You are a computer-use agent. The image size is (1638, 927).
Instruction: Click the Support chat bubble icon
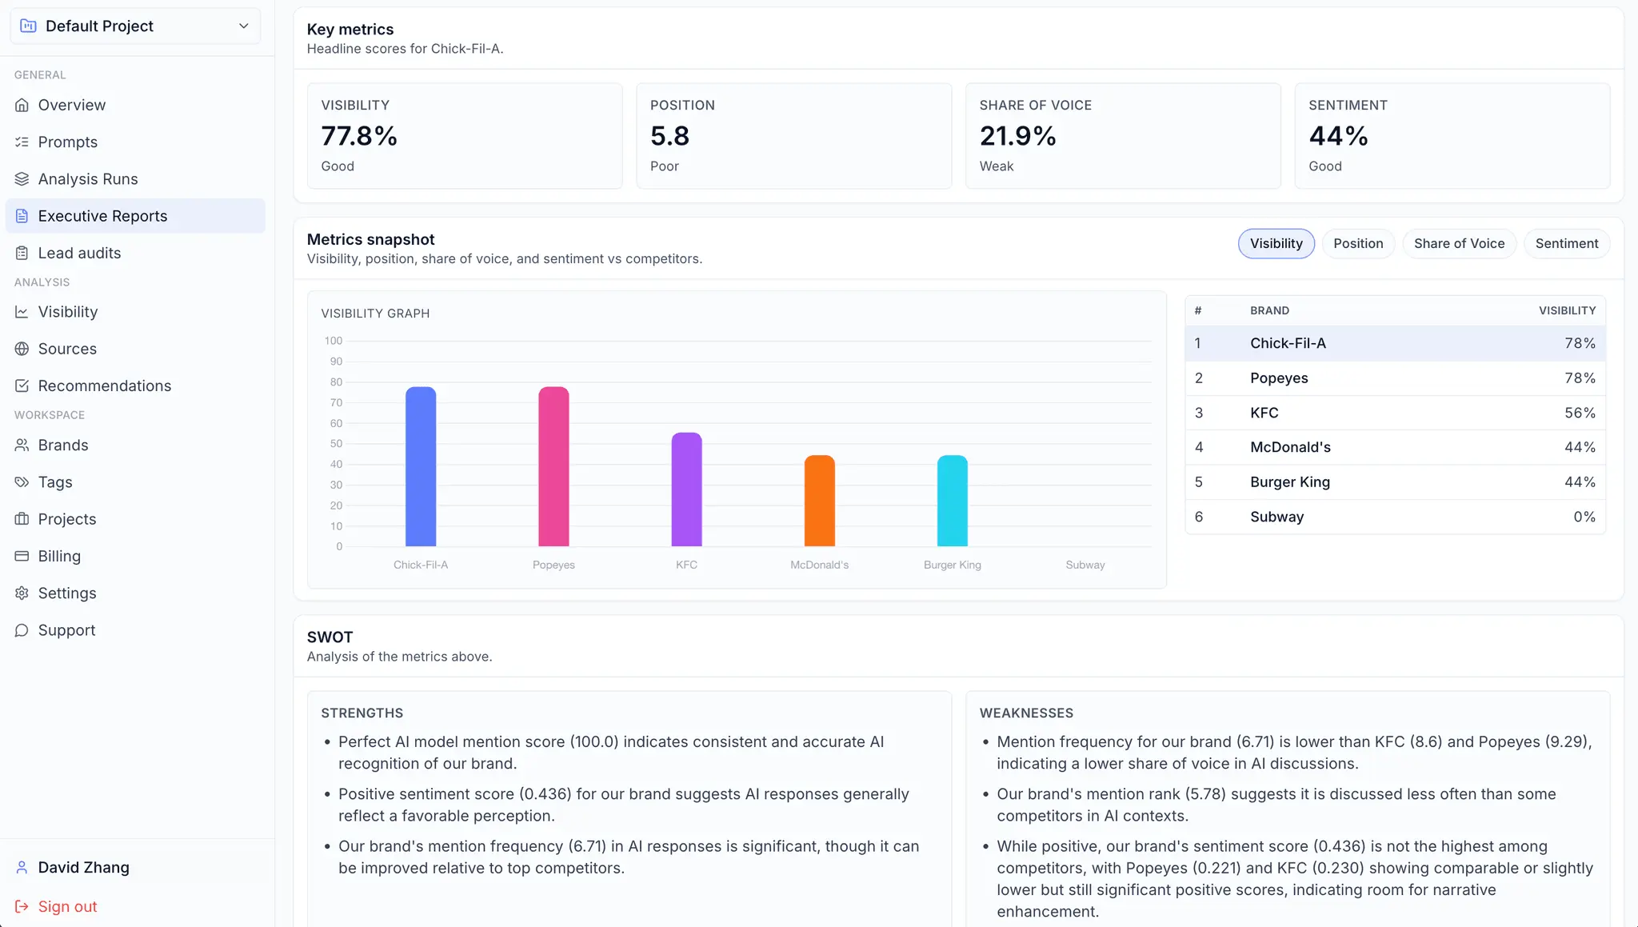click(x=22, y=630)
